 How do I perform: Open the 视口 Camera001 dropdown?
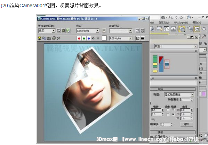click(x=88, y=31)
